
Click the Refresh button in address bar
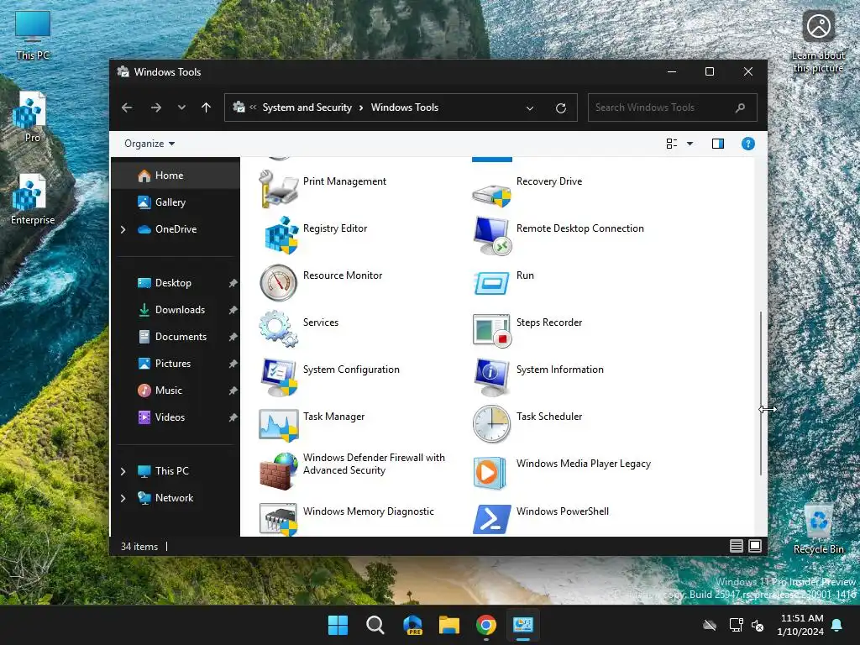(x=560, y=108)
